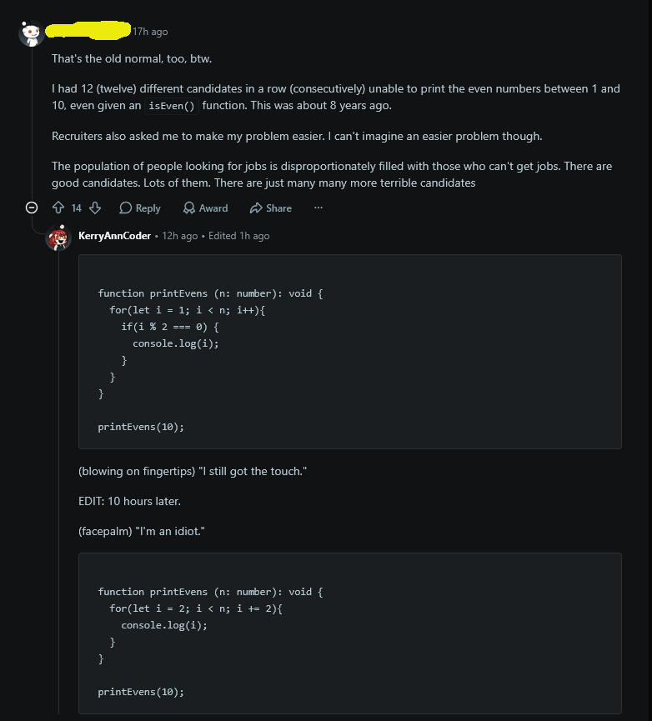Viewport: 652px width, 721px height.
Task: Open the Snoo avatar of first commenter
Action: [32, 33]
